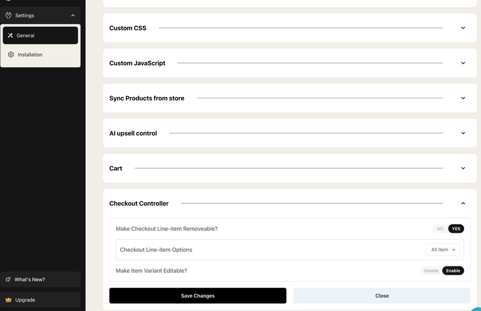Click the Save Changes button
This screenshot has width=481, height=311.
point(198,296)
